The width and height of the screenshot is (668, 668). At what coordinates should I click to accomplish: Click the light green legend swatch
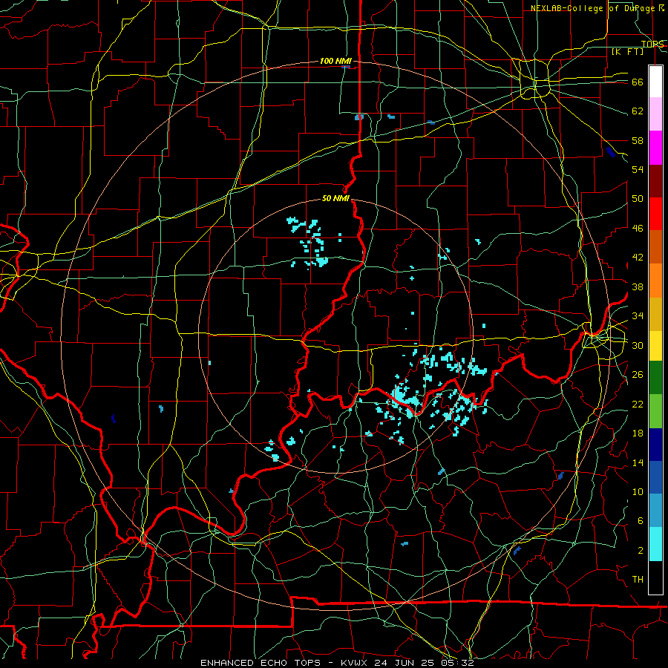pos(655,410)
